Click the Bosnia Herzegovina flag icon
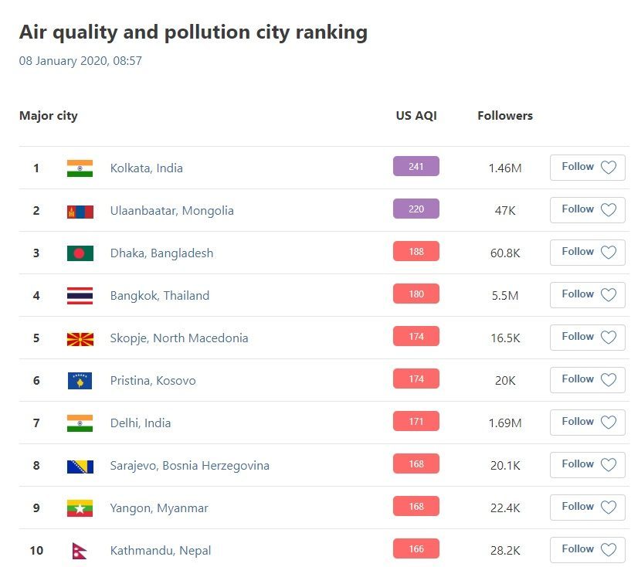 [80, 466]
